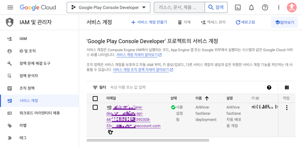Sort by 상태 column header

174,98
